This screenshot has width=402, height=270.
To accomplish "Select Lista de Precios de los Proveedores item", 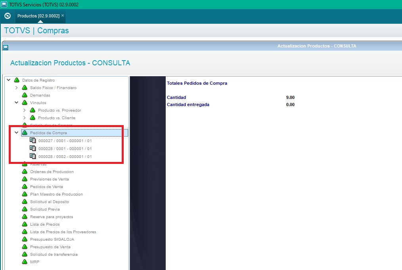I will tap(63, 232).
